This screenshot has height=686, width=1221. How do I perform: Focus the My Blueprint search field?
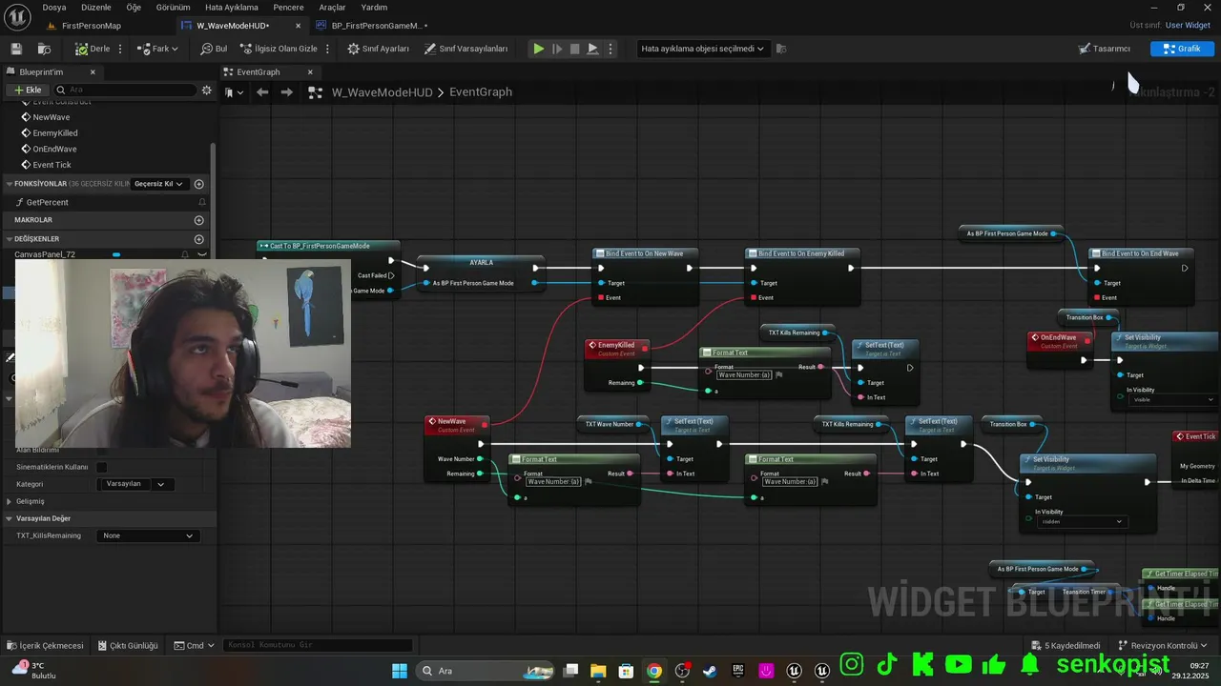pyautogui.click(x=126, y=90)
